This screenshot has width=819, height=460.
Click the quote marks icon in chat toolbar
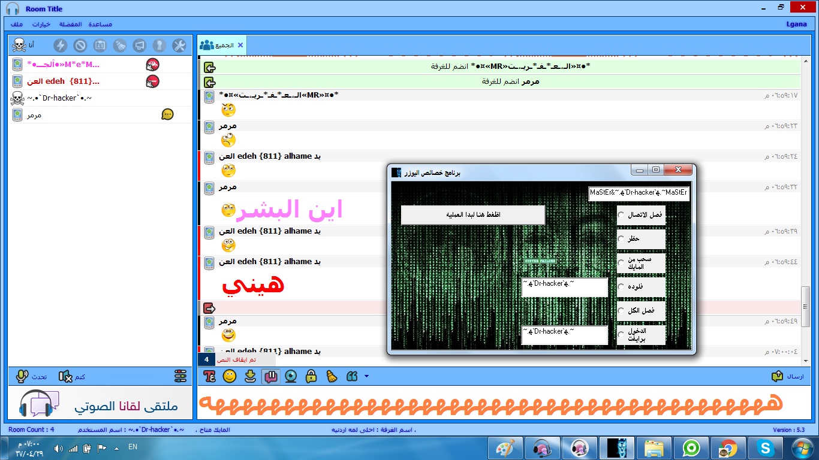[x=352, y=376]
